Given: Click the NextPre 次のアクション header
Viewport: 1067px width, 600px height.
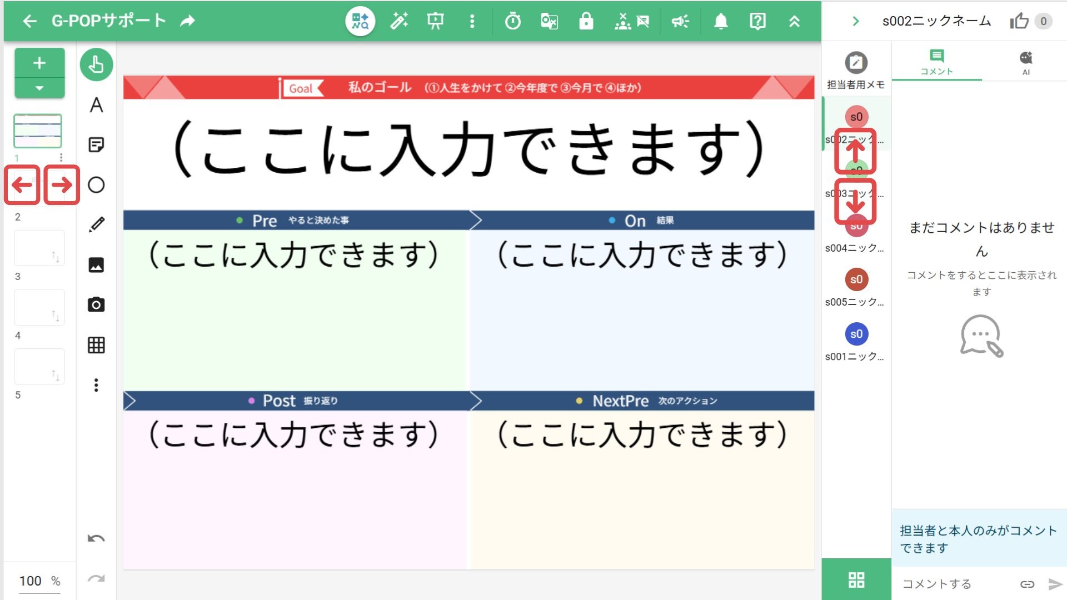Looking at the screenshot, I should (642, 401).
